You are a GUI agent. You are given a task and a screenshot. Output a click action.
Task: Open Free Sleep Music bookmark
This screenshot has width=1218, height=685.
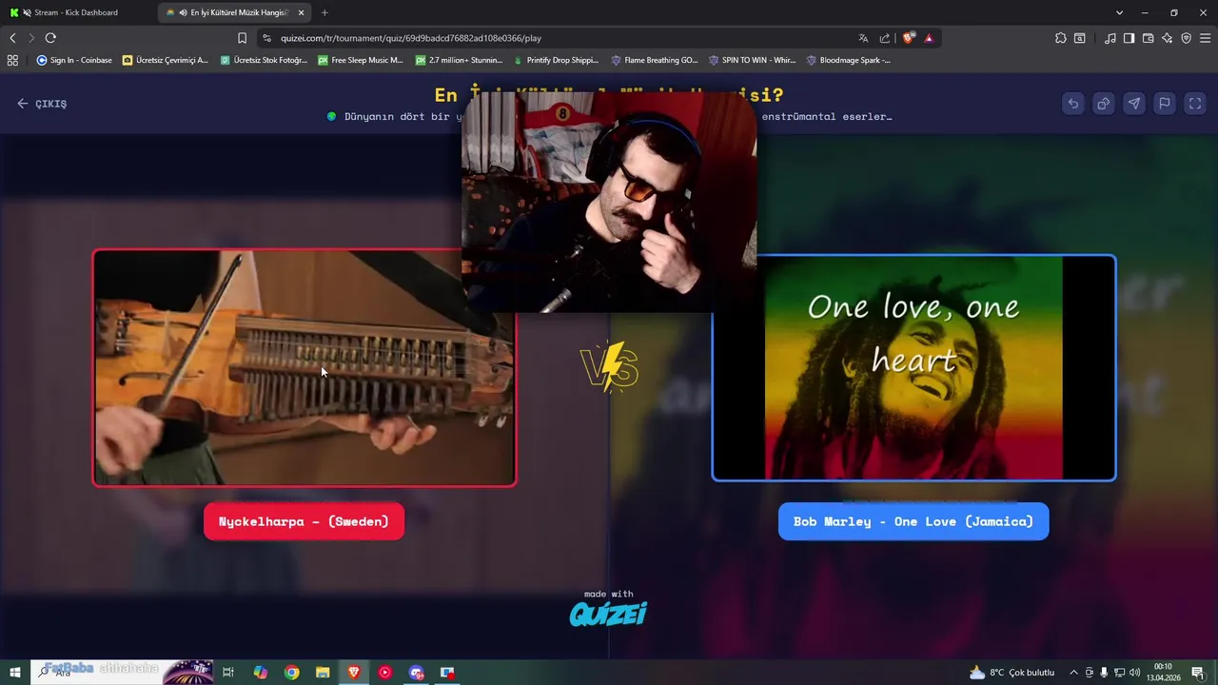click(x=361, y=60)
